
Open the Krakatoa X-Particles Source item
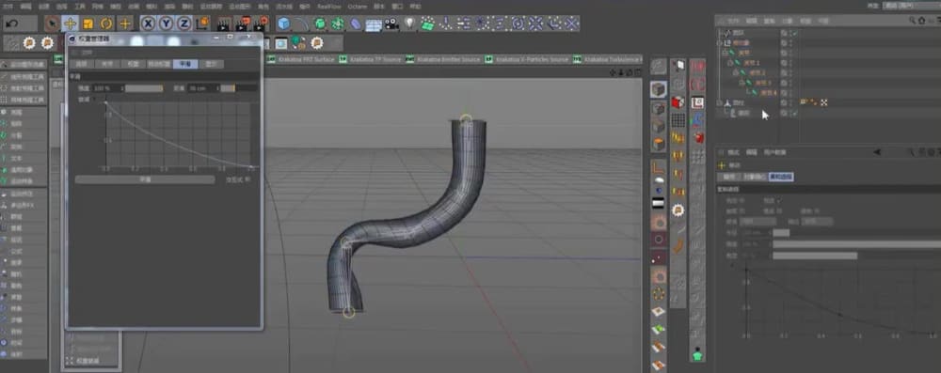point(527,59)
